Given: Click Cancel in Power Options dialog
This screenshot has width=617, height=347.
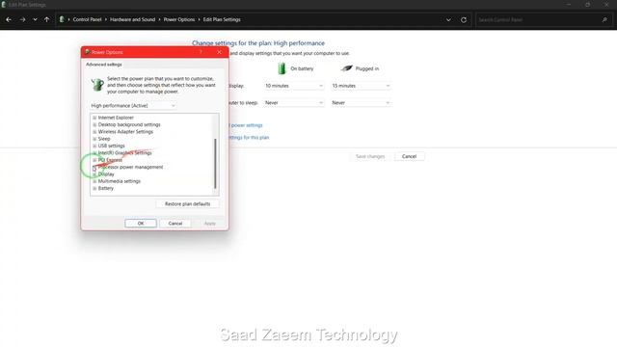Looking at the screenshot, I should point(175,223).
